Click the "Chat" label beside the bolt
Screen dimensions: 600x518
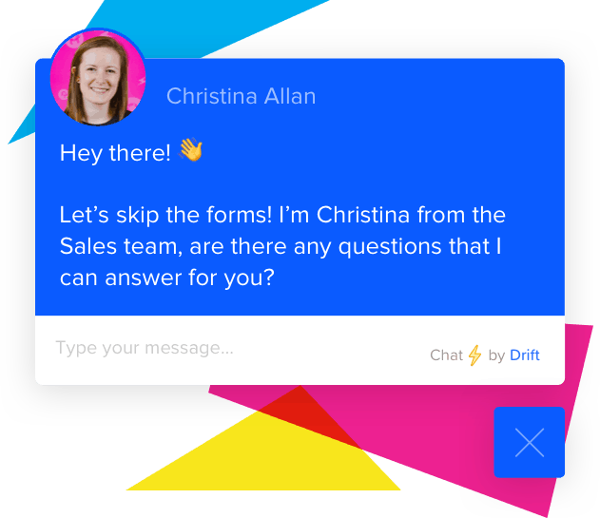pos(446,355)
